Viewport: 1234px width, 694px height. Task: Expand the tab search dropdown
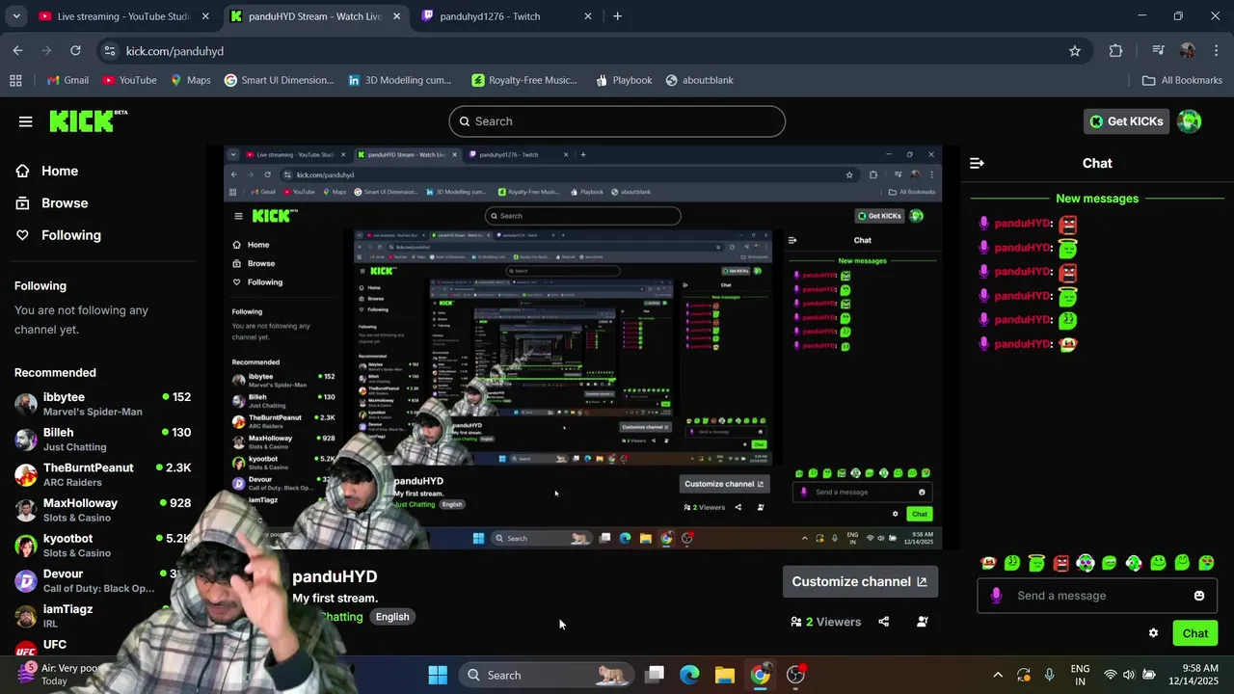pos(15,16)
